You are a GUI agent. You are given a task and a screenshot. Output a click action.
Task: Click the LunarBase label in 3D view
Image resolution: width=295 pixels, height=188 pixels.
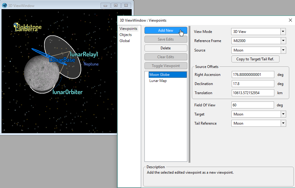(62, 60)
